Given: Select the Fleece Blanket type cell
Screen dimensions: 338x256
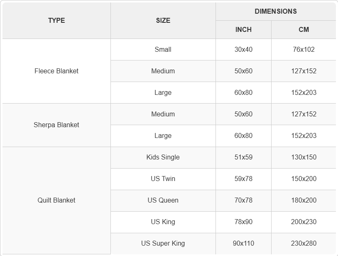Looking at the screenshot, I should click(56, 71).
